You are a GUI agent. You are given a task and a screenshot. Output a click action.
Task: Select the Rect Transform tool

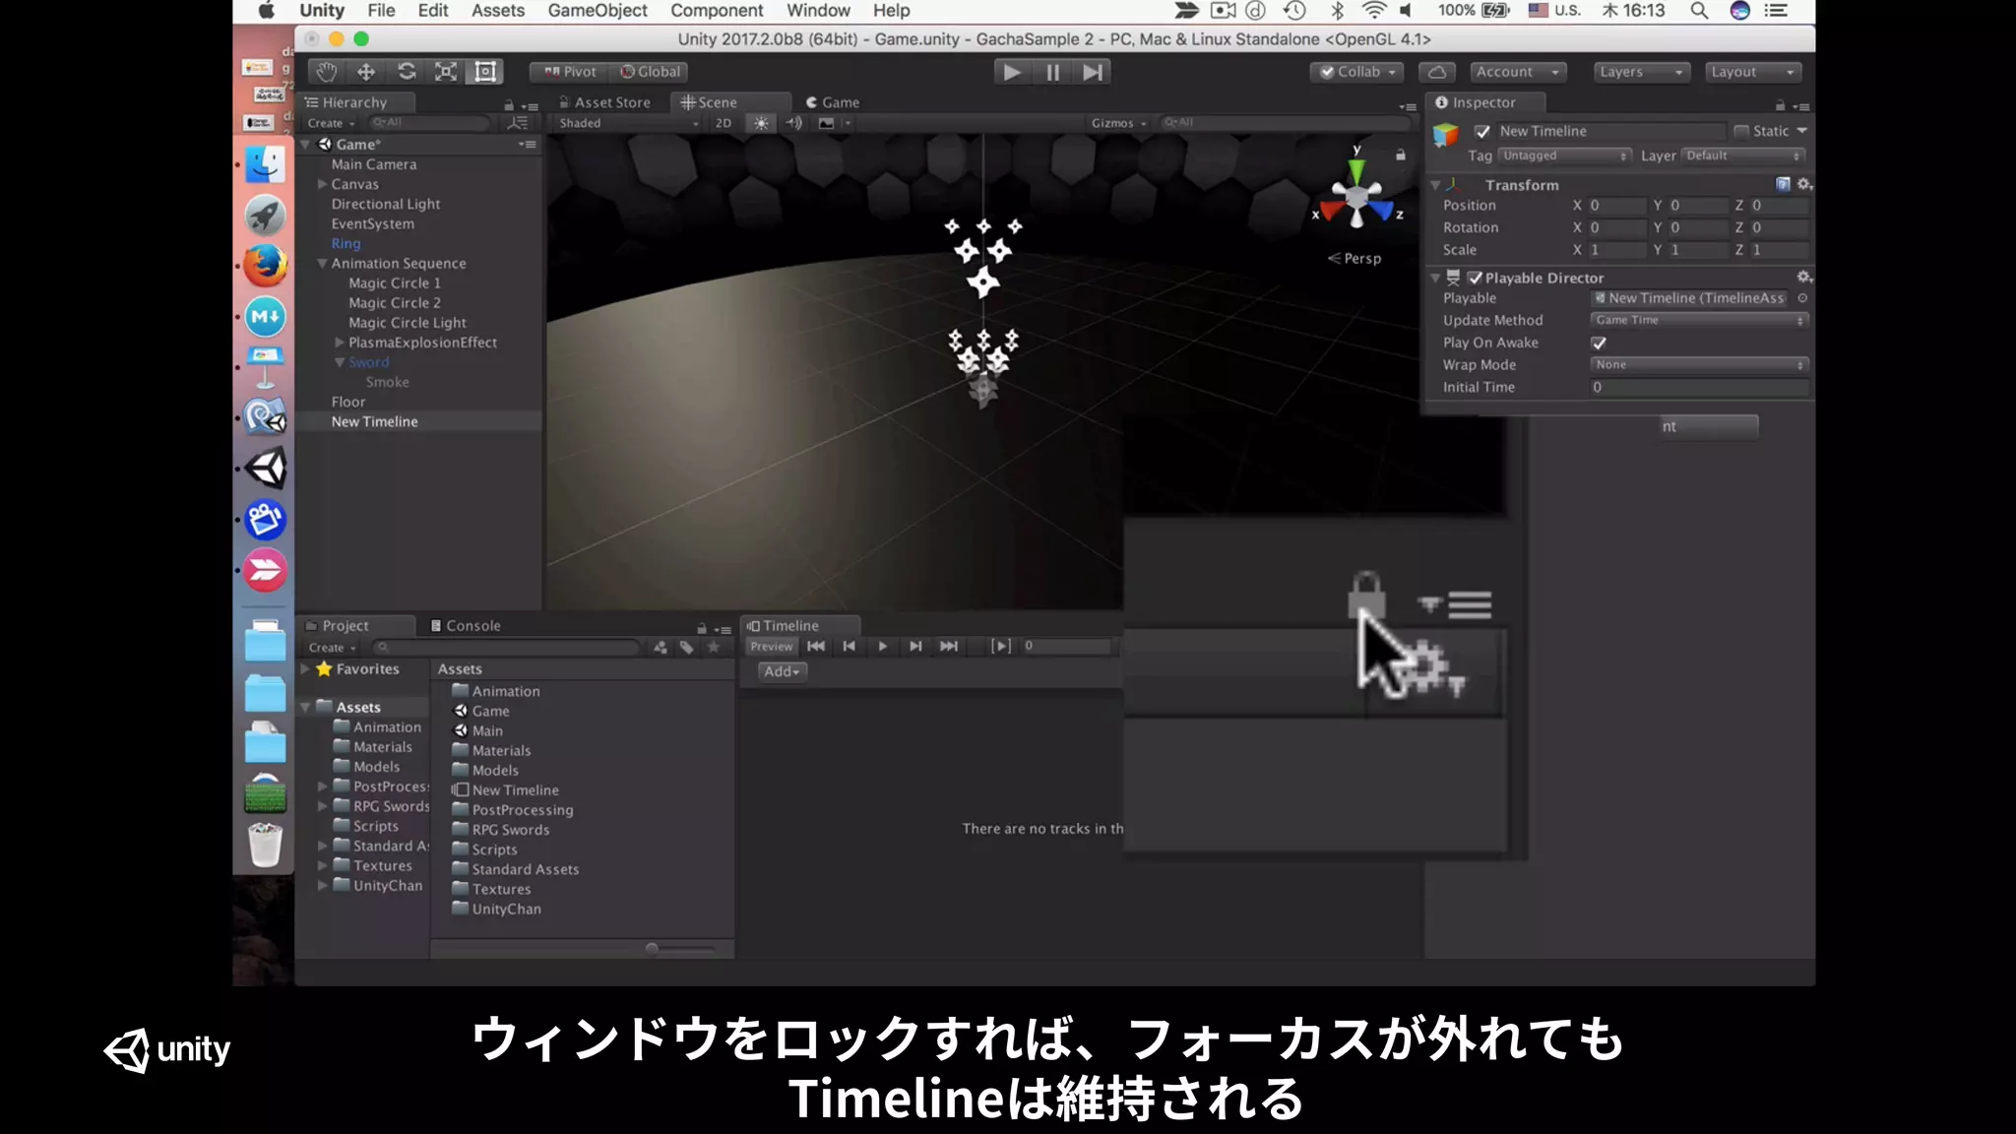[x=485, y=72]
